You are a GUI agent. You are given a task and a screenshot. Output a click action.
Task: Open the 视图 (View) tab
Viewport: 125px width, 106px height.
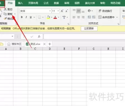point(77,3)
